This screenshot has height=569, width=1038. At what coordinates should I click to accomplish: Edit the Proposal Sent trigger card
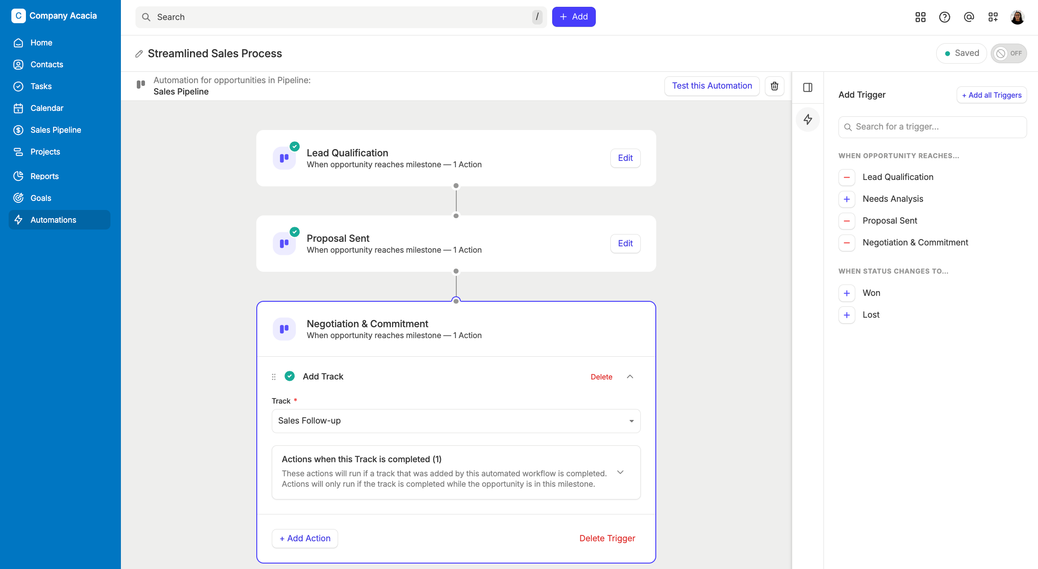625,244
